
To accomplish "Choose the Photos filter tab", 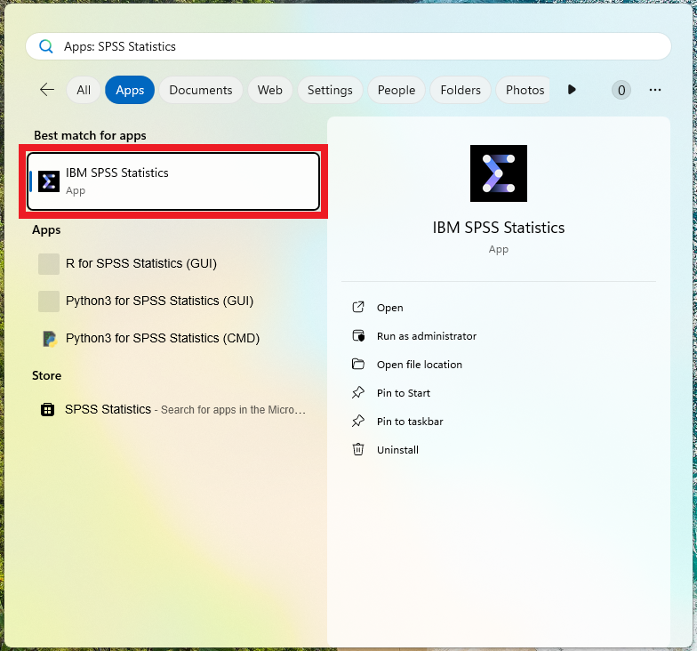I will point(523,90).
